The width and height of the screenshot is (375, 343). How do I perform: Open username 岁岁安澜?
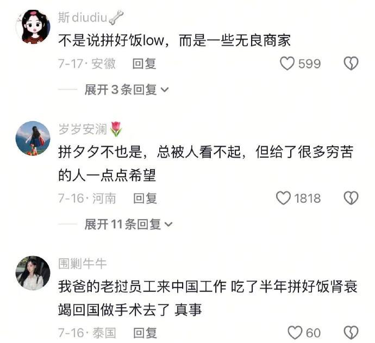coord(90,129)
